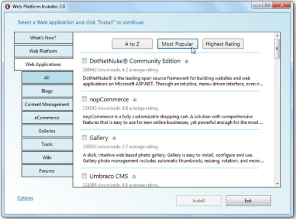Image resolution: width=296 pixels, height=219 pixels.
Task: Switch to the Web Platform tab
Action: tap(43, 51)
